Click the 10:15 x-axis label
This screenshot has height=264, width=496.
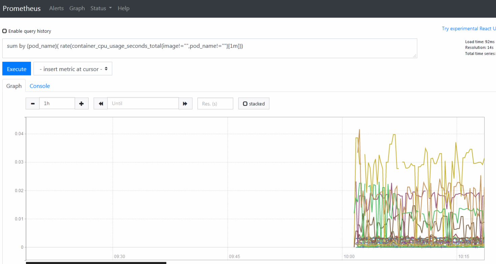coord(464,257)
